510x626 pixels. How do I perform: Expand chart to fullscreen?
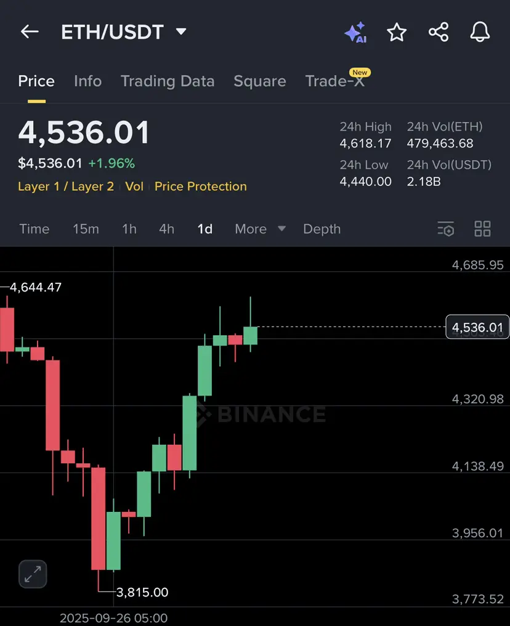point(33,574)
